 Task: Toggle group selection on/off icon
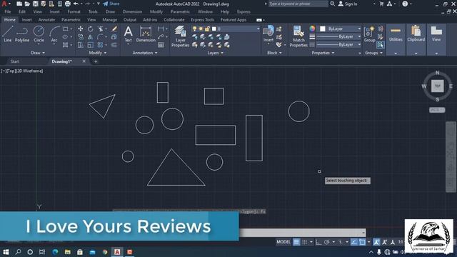381,44
